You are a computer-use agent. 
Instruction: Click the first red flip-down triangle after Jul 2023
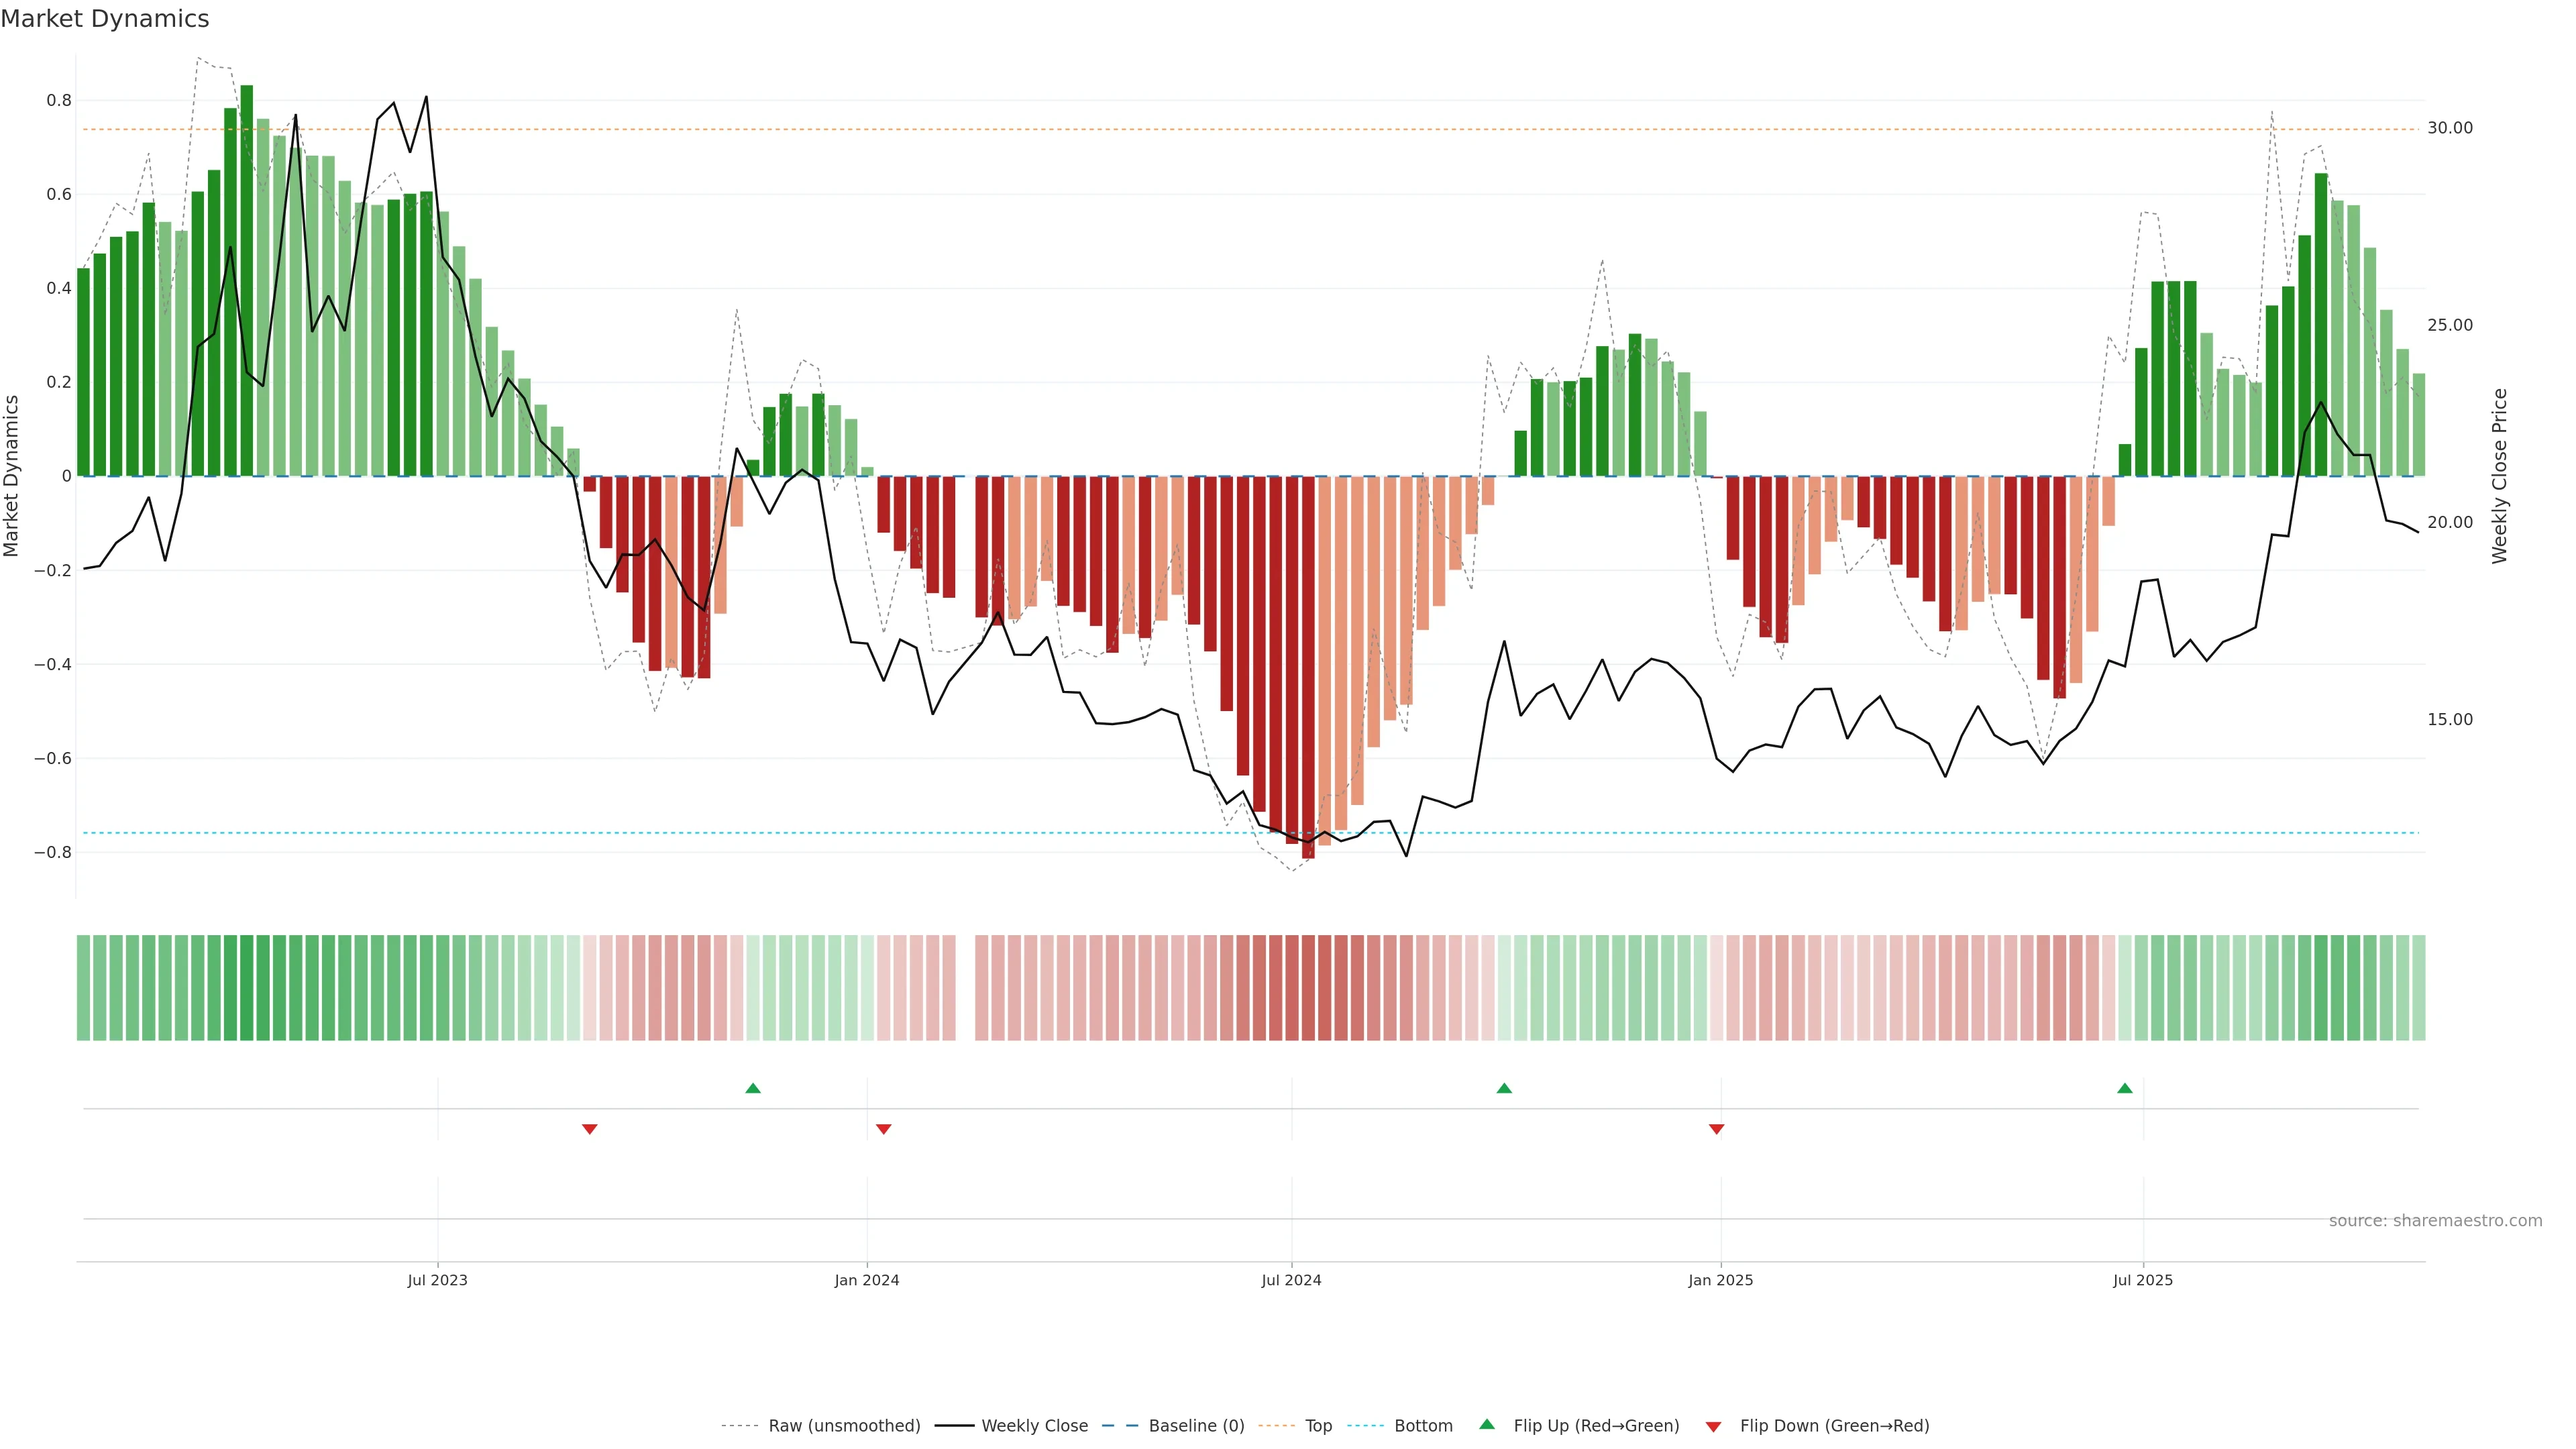pyautogui.click(x=590, y=1129)
